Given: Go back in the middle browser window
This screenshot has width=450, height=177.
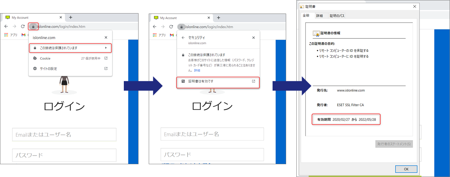Looking at the screenshot, I should [154, 27].
